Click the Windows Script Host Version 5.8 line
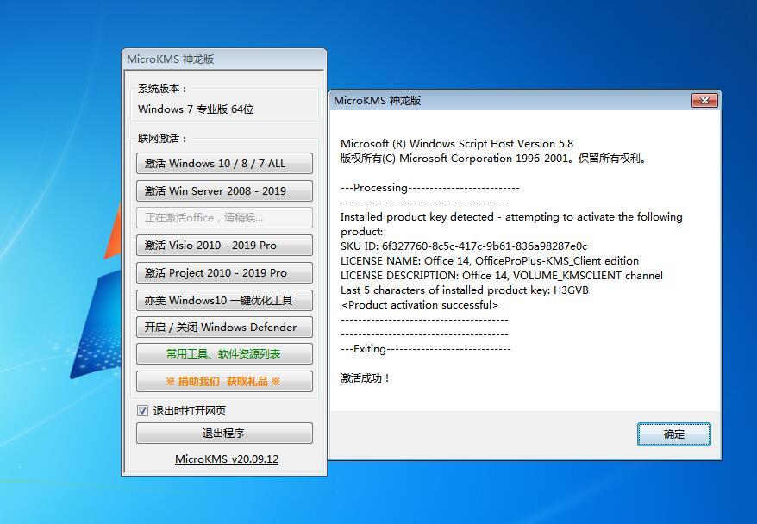 457,144
